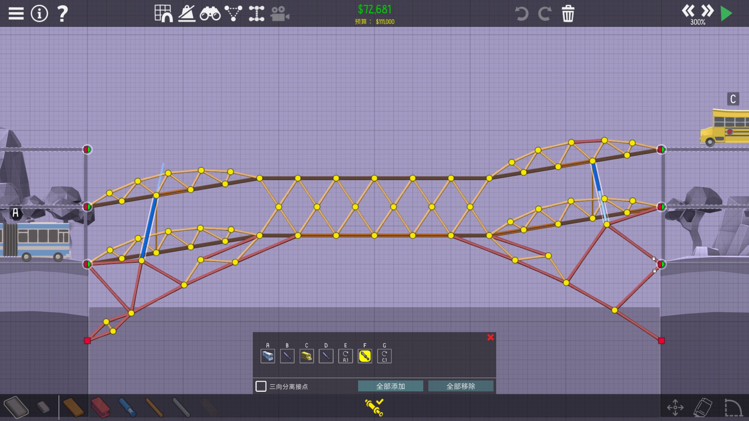Close the hydraulic event panel
749x421 pixels.
490,337
